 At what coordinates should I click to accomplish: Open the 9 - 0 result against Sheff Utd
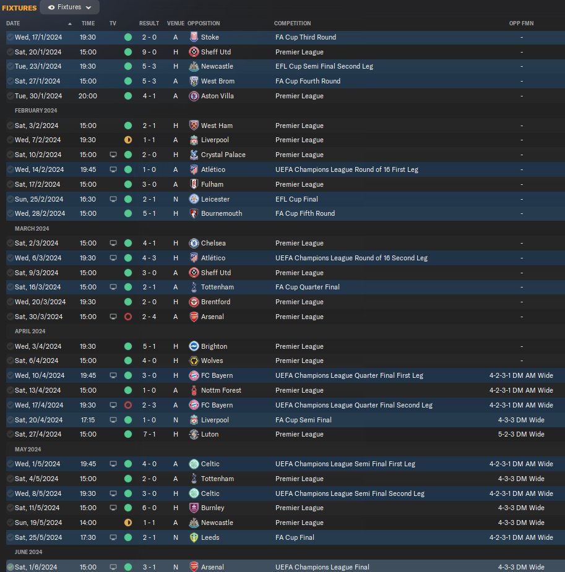(149, 52)
